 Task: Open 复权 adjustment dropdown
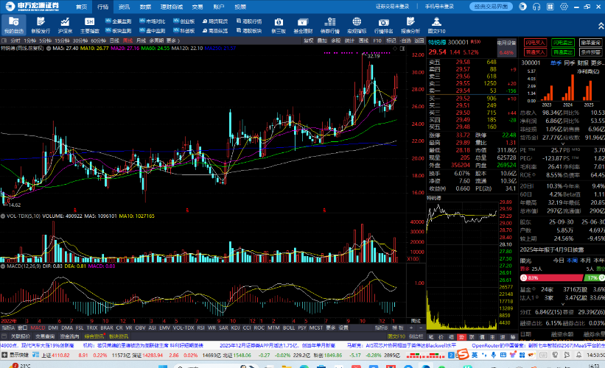(x=308, y=40)
